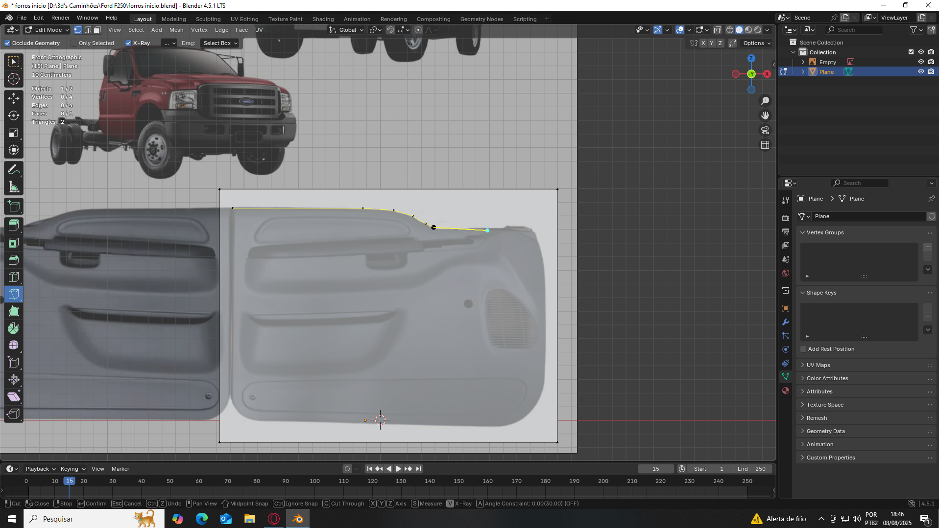Viewport: 939px width, 528px height.
Task: Activate the Scale tool
Action: [14, 133]
